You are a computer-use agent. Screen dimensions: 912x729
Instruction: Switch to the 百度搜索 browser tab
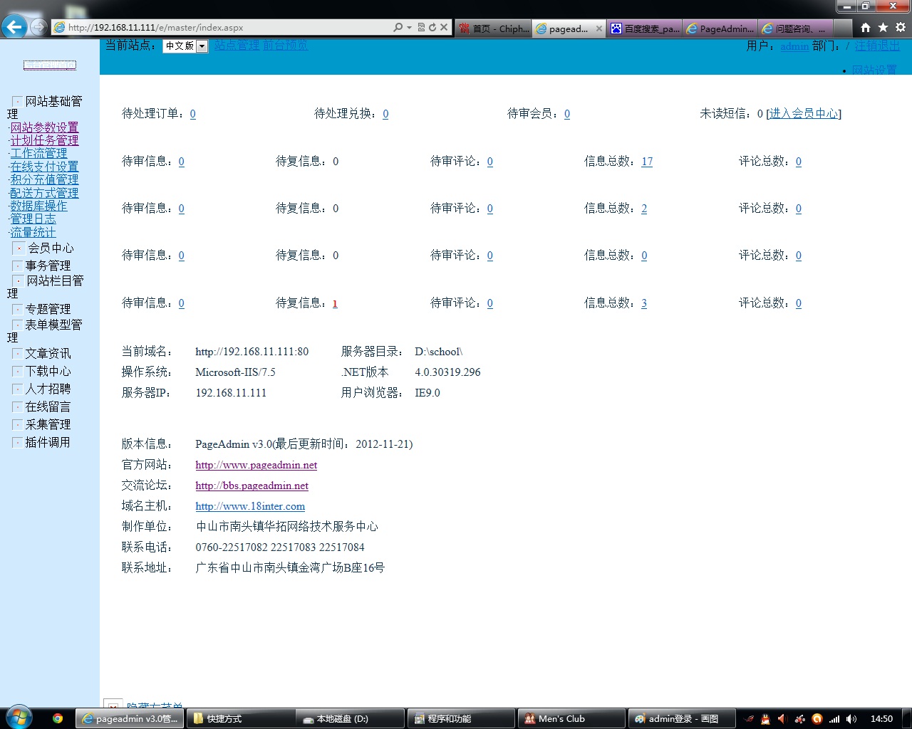tap(646, 28)
